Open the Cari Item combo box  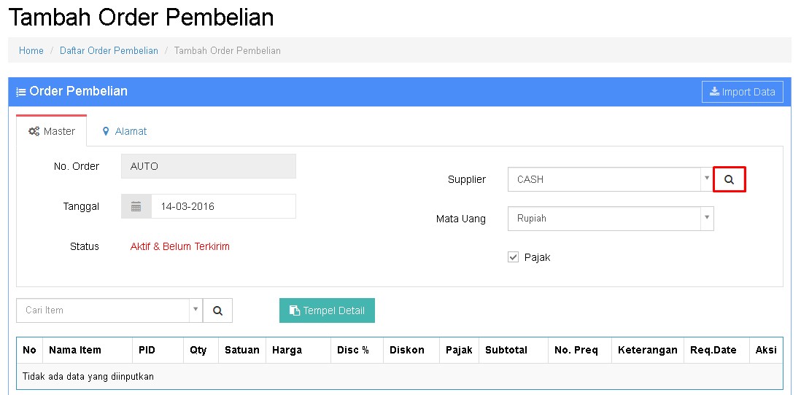pos(109,310)
